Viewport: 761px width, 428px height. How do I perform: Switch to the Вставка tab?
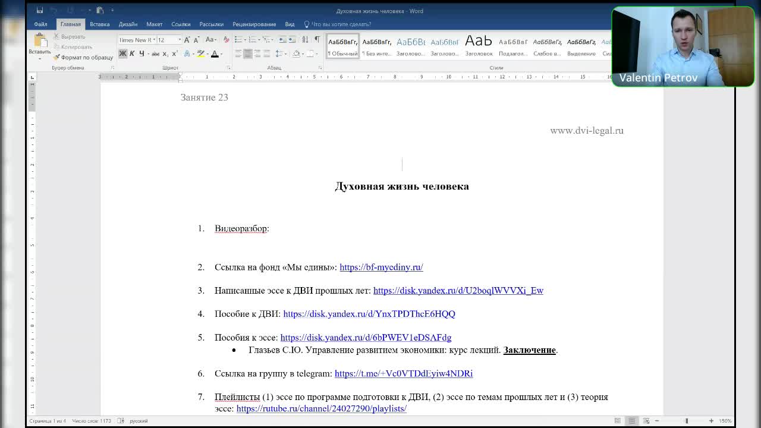click(x=100, y=24)
